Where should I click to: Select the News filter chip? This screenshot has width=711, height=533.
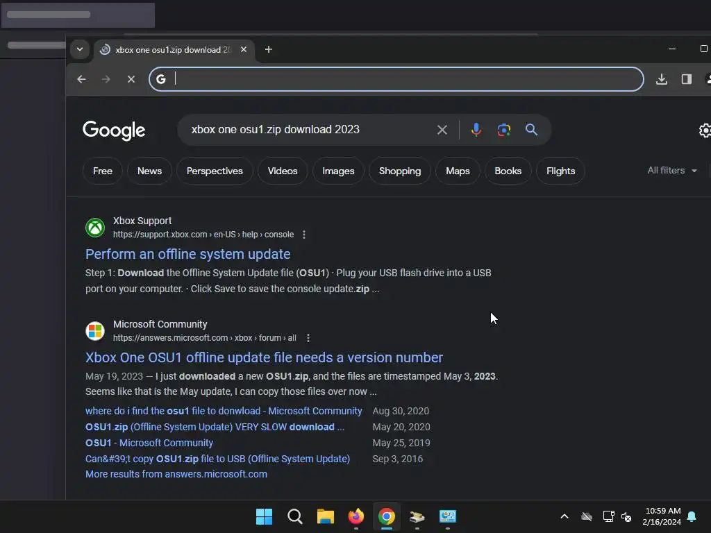coord(150,171)
